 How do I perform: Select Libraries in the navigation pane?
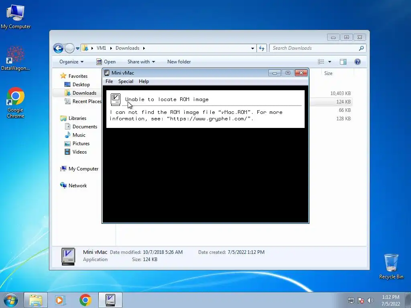[x=77, y=118]
